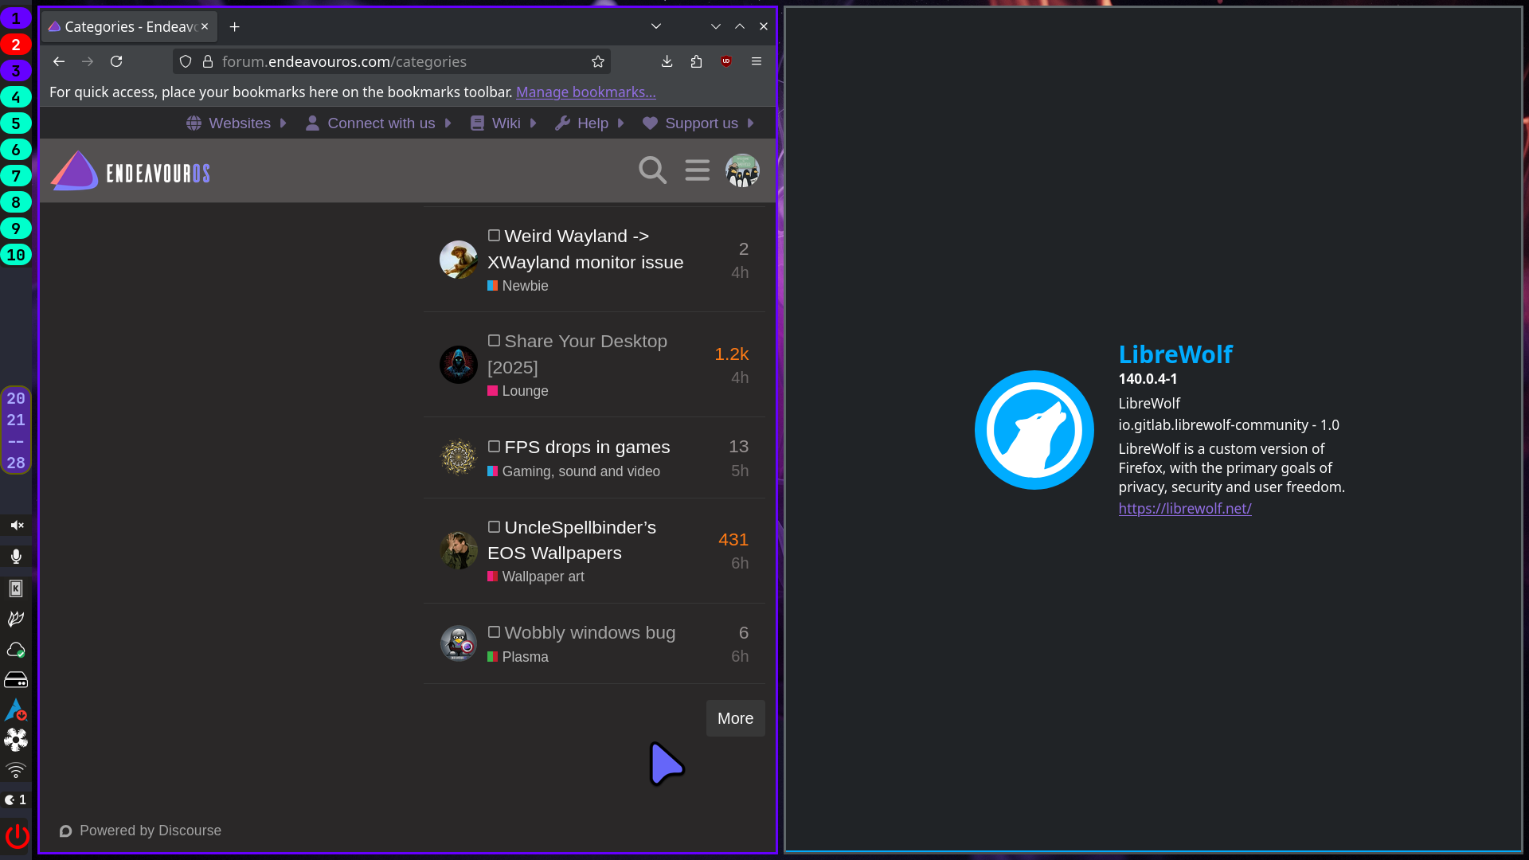Click the uBlock Origin extension icon
This screenshot has width=1529, height=860.
click(x=725, y=61)
